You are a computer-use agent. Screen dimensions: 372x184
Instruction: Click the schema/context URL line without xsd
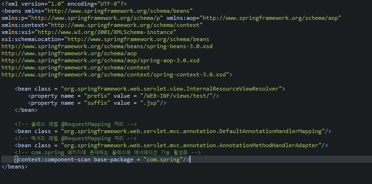coord(76,67)
